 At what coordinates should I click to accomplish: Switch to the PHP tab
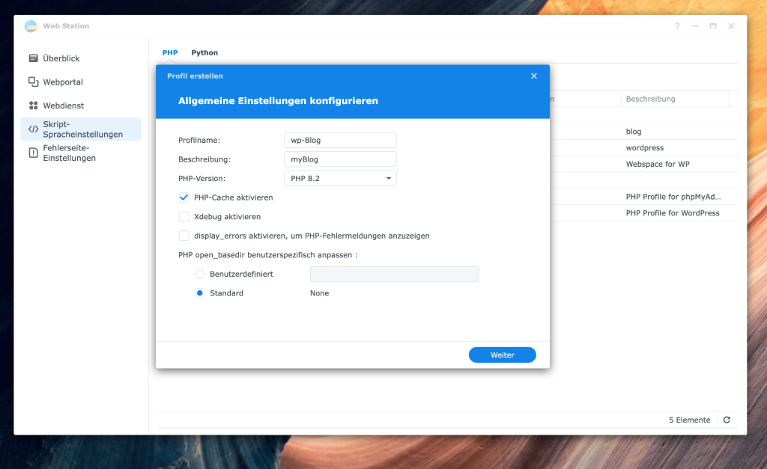point(170,53)
